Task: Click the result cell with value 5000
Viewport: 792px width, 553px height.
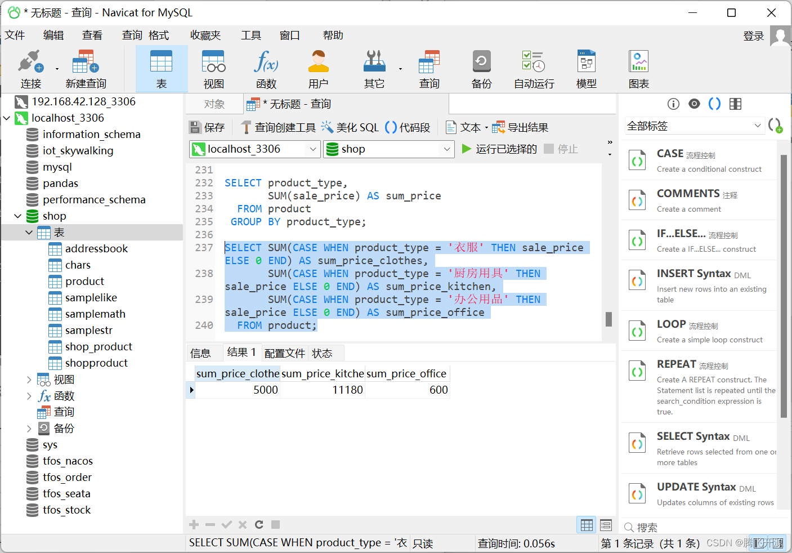Action: coord(238,390)
